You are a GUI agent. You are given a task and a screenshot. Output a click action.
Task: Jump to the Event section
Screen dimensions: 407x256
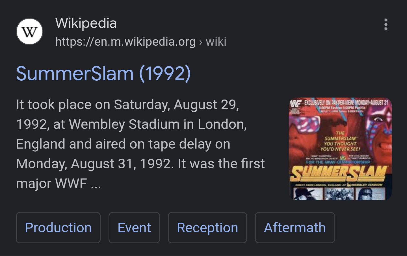point(134,228)
